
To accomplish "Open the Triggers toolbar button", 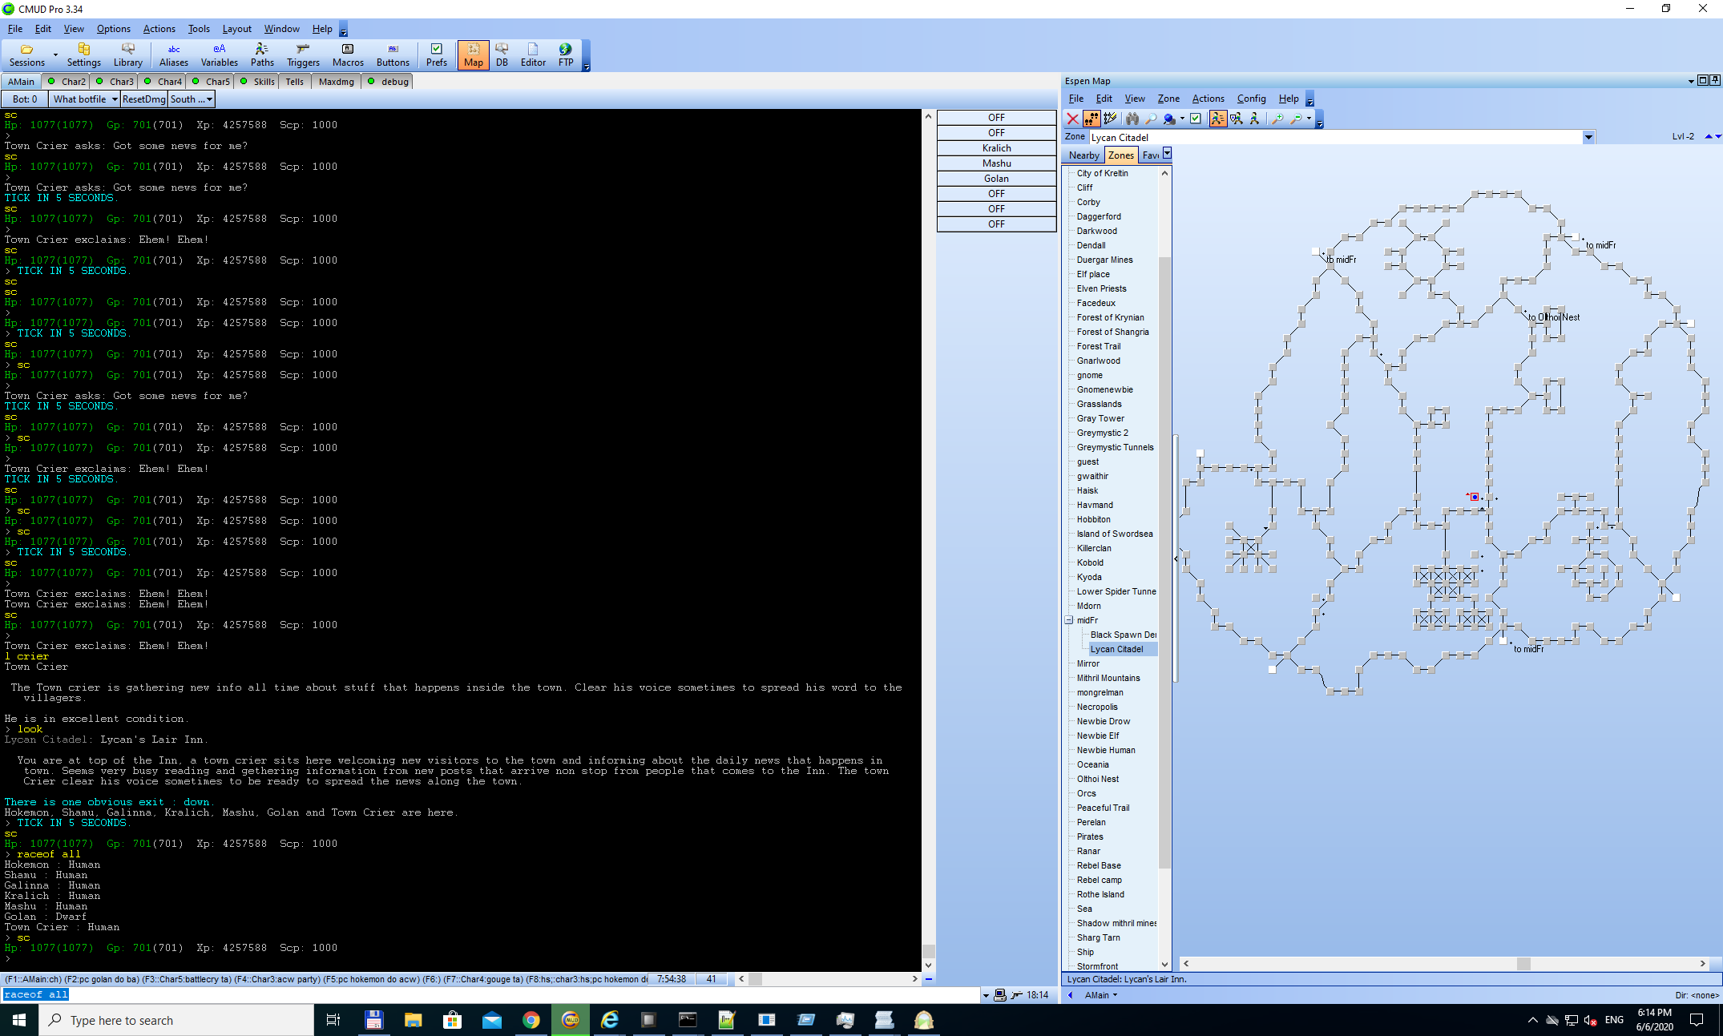I will tap(303, 54).
